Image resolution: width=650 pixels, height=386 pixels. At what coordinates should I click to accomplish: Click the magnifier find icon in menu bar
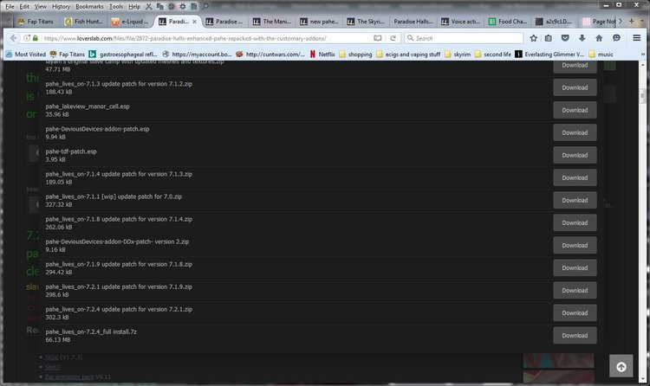(x=205, y=6)
